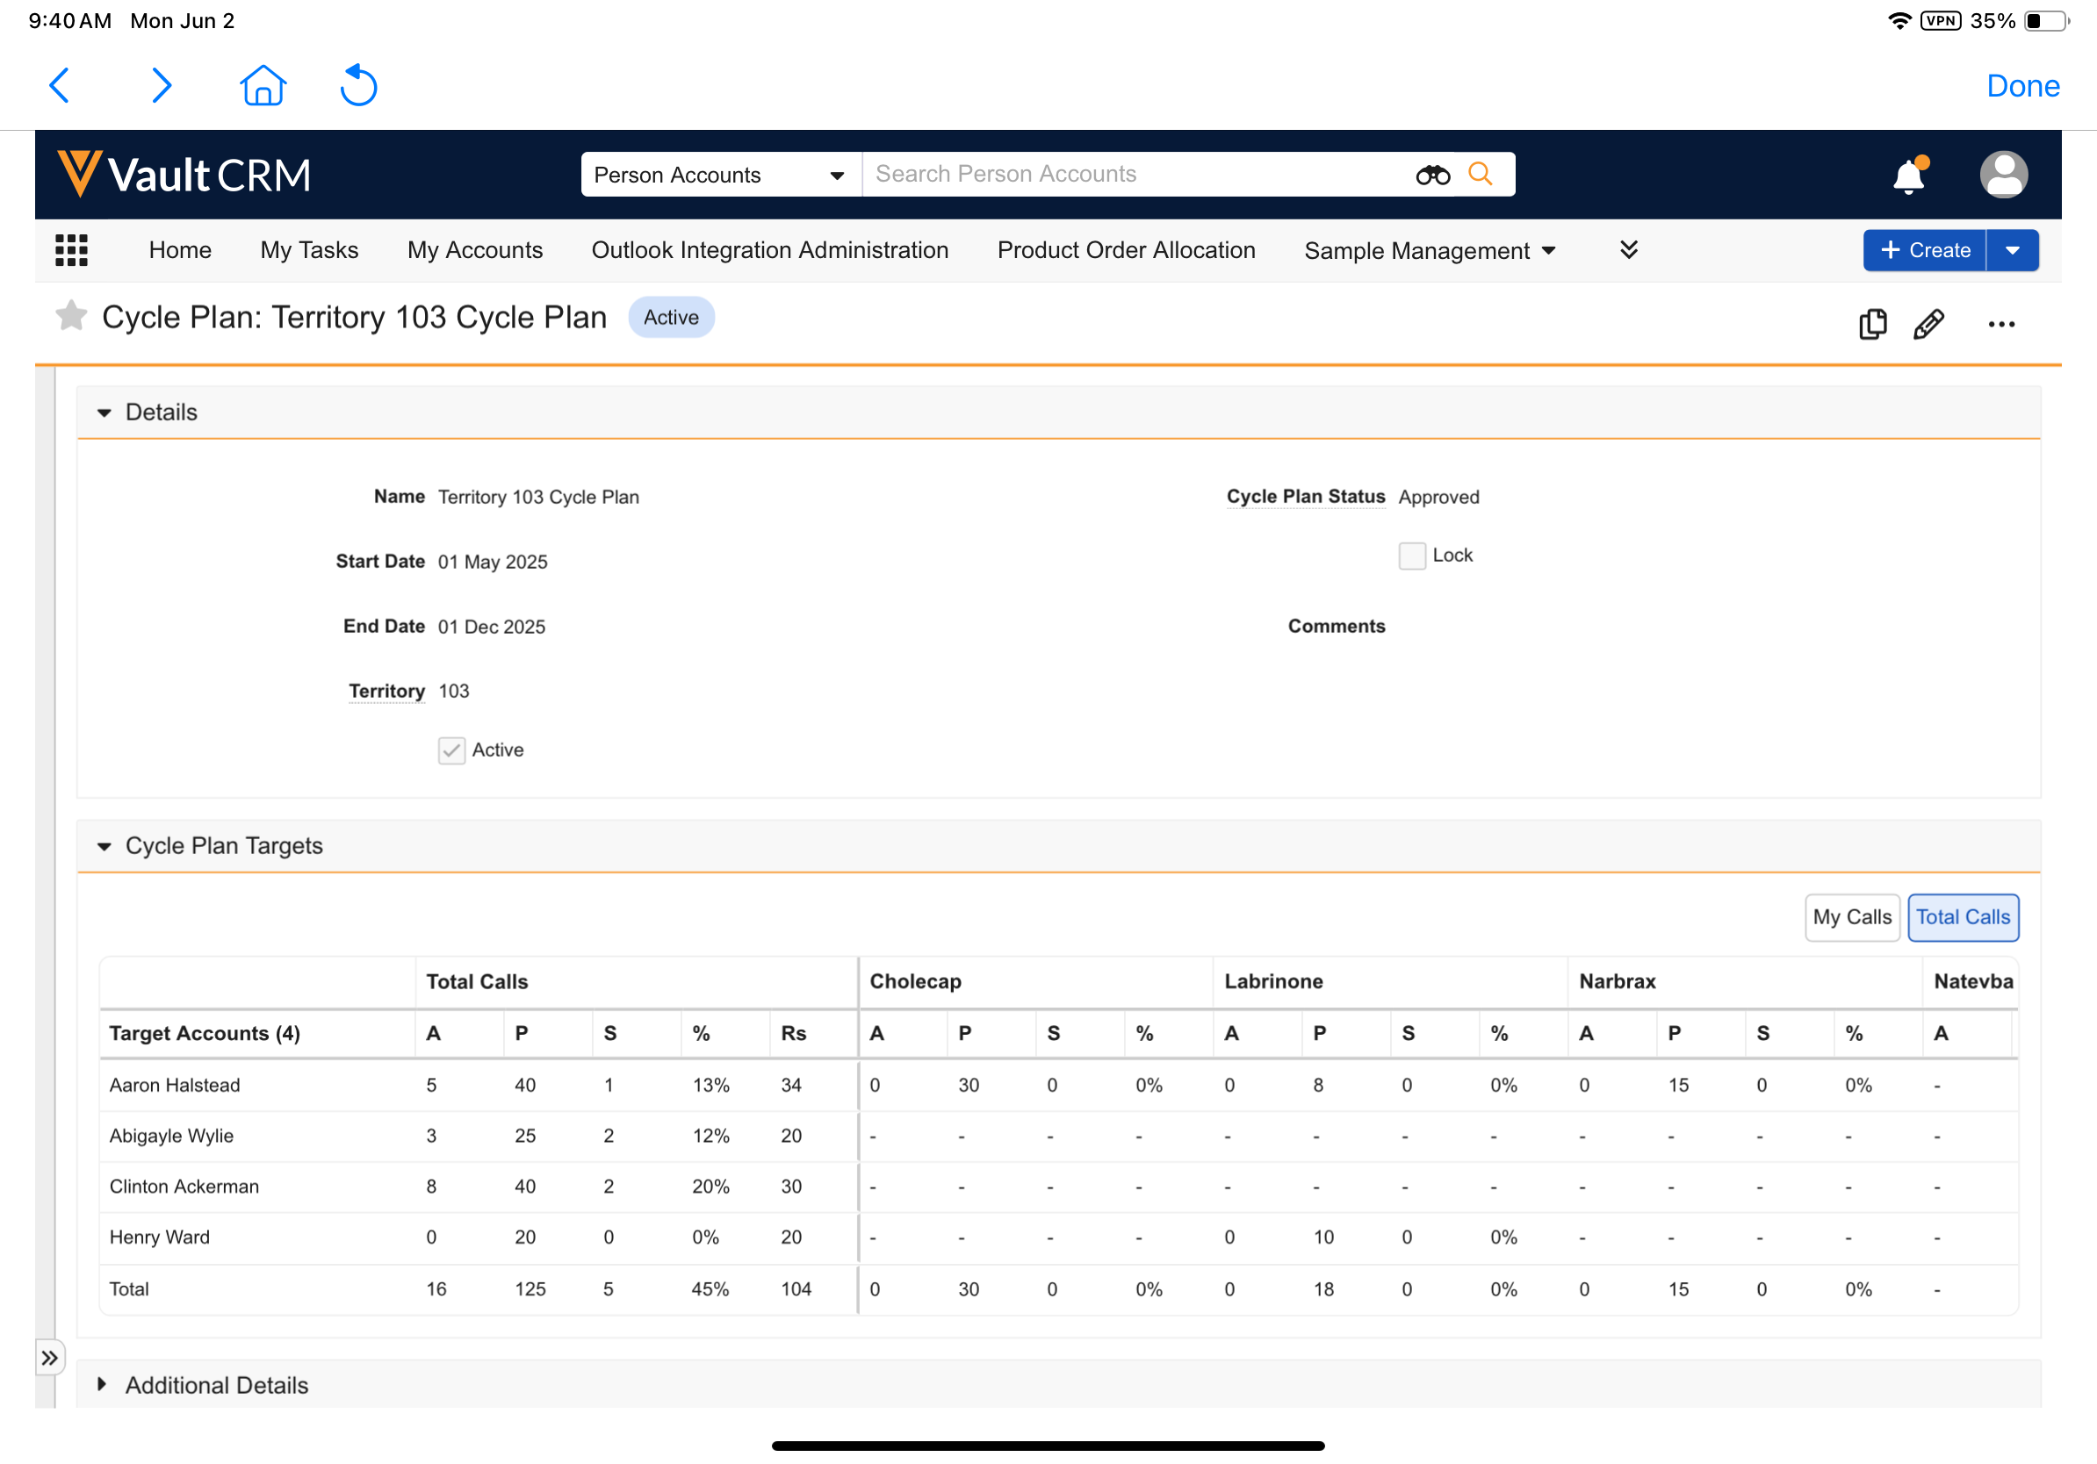This screenshot has width=2097, height=1464.
Task: Open the notifications bell
Action: click(1908, 176)
